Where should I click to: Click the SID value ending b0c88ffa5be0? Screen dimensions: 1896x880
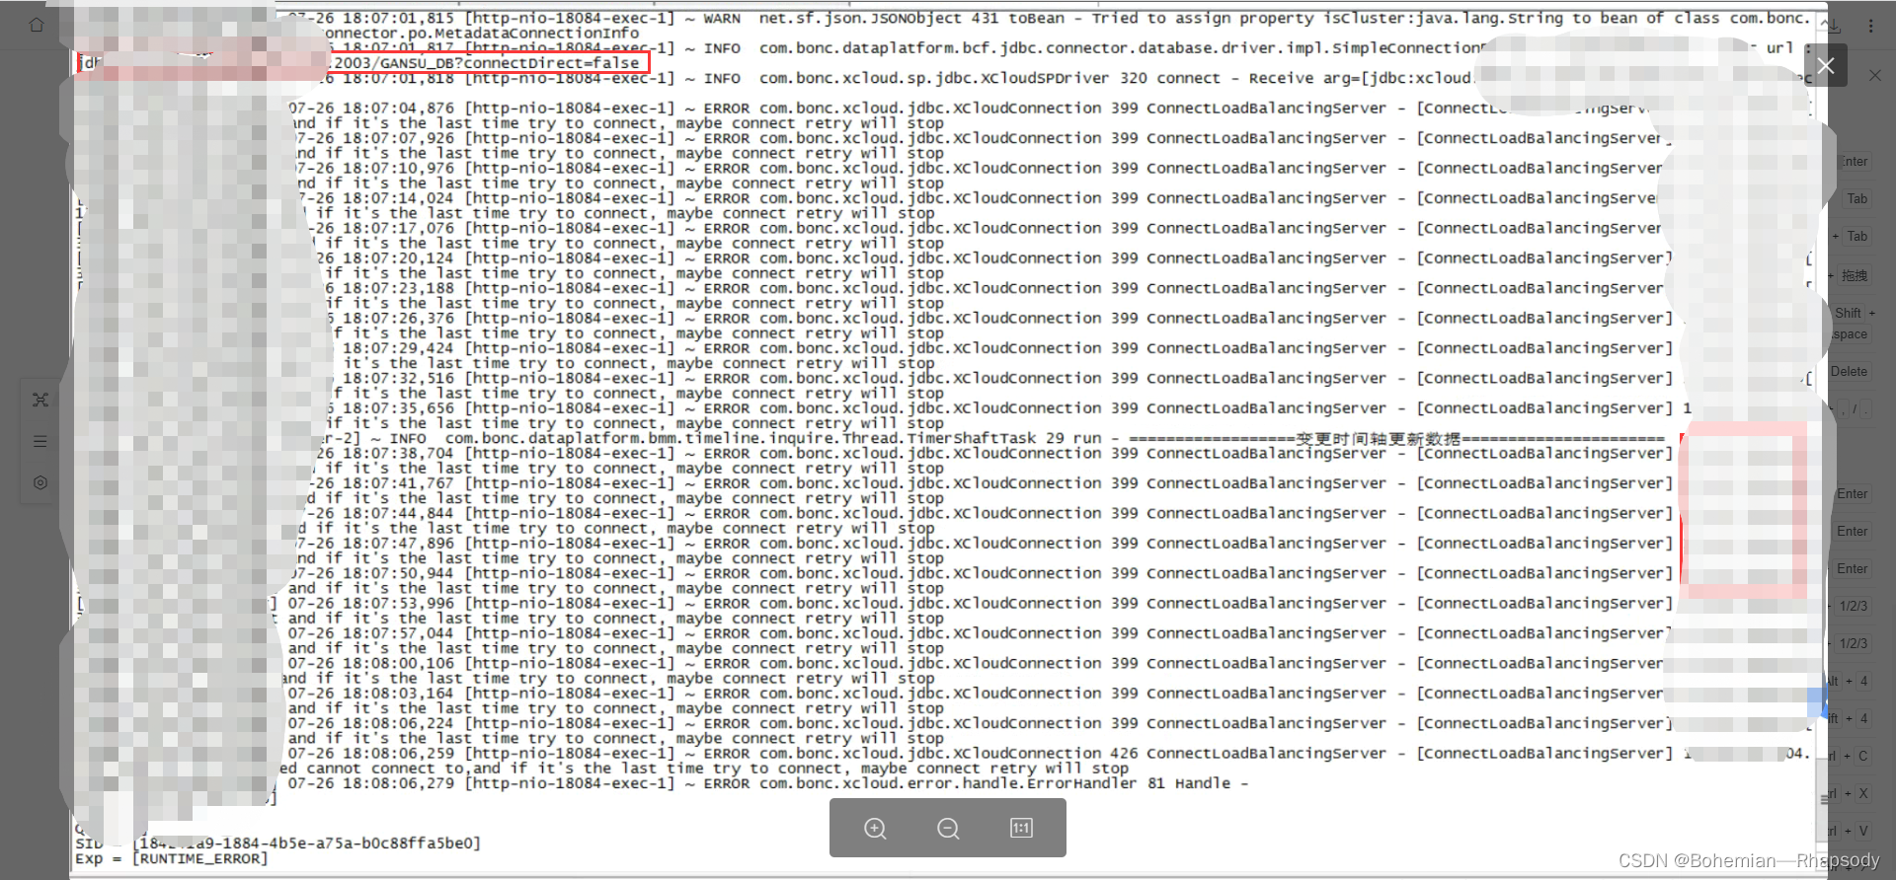tap(309, 843)
